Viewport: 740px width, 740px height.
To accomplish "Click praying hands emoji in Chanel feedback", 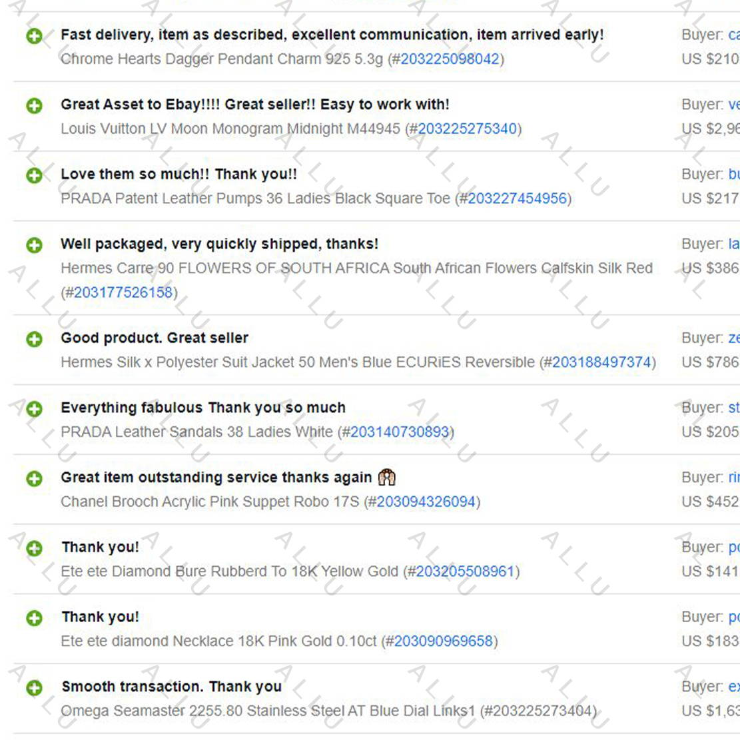I will click(x=386, y=477).
